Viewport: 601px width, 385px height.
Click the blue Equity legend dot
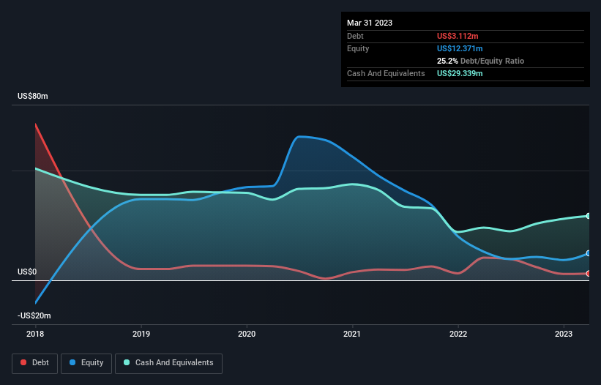(72, 362)
